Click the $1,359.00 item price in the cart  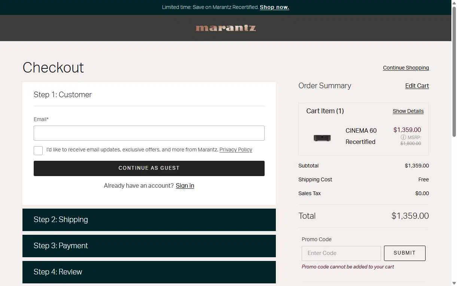point(407,130)
